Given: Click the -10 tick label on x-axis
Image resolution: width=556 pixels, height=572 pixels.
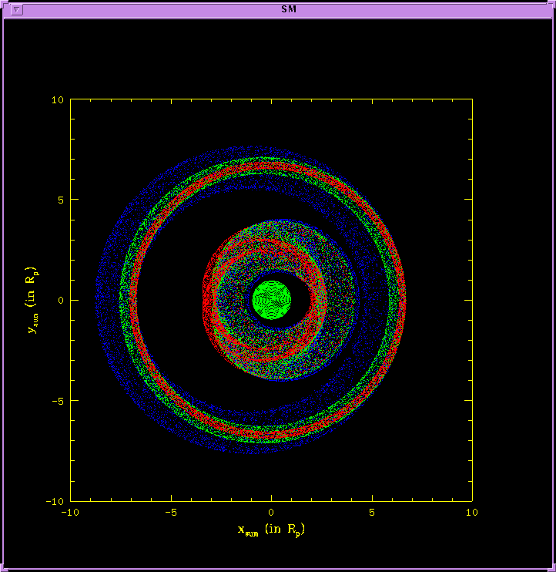Looking at the screenshot, I should tap(69, 512).
